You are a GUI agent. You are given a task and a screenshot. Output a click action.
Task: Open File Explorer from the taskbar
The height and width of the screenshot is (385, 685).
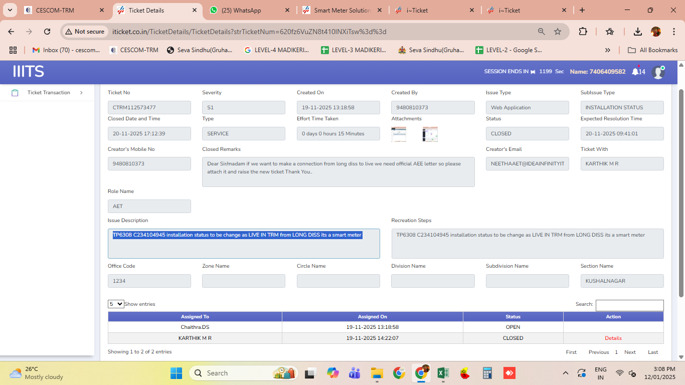[377, 373]
